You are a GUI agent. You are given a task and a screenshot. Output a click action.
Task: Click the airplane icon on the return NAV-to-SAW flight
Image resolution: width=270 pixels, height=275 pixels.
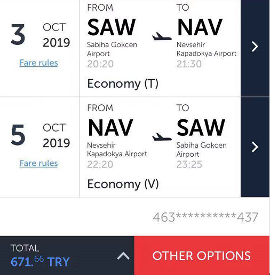(x=162, y=137)
